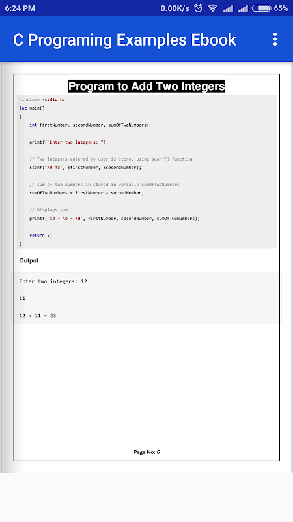This screenshot has height=522, width=293.
Task: Tap the int firstNumber declaration line
Action: pos(89,125)
